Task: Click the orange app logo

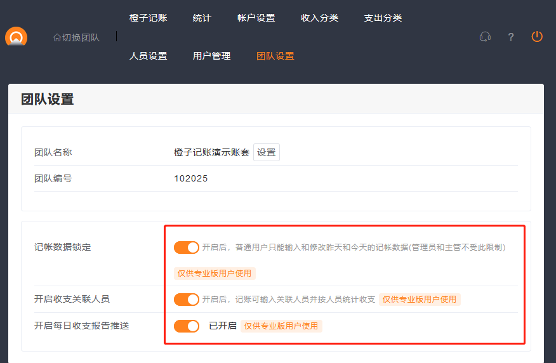Action: pyautogui.click(x=16, y=37)
